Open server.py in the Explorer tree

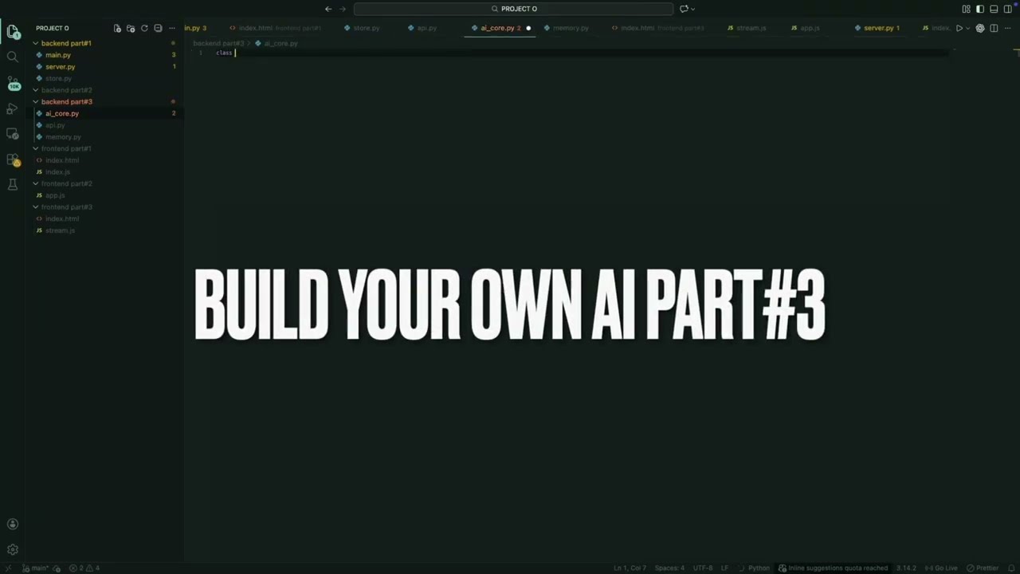click(x=61, y=67)
